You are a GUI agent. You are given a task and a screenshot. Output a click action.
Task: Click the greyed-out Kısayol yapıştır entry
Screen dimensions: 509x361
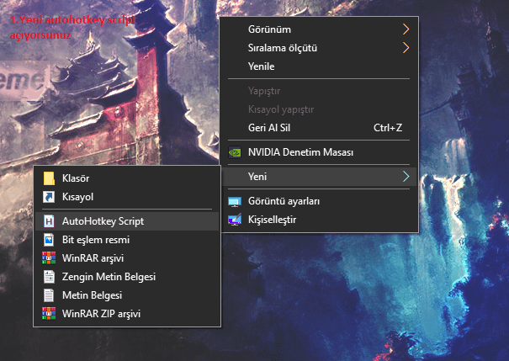(319, 109)
